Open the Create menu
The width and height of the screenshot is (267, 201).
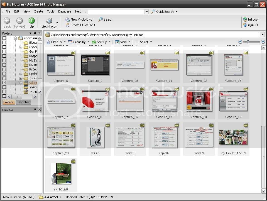point(38,11)
